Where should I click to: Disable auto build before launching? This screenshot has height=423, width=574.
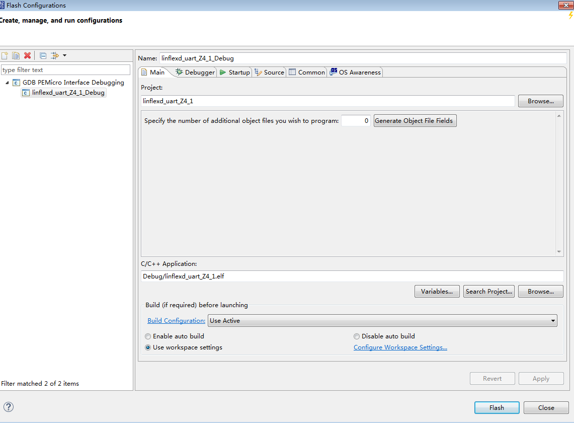pos(357,336)
